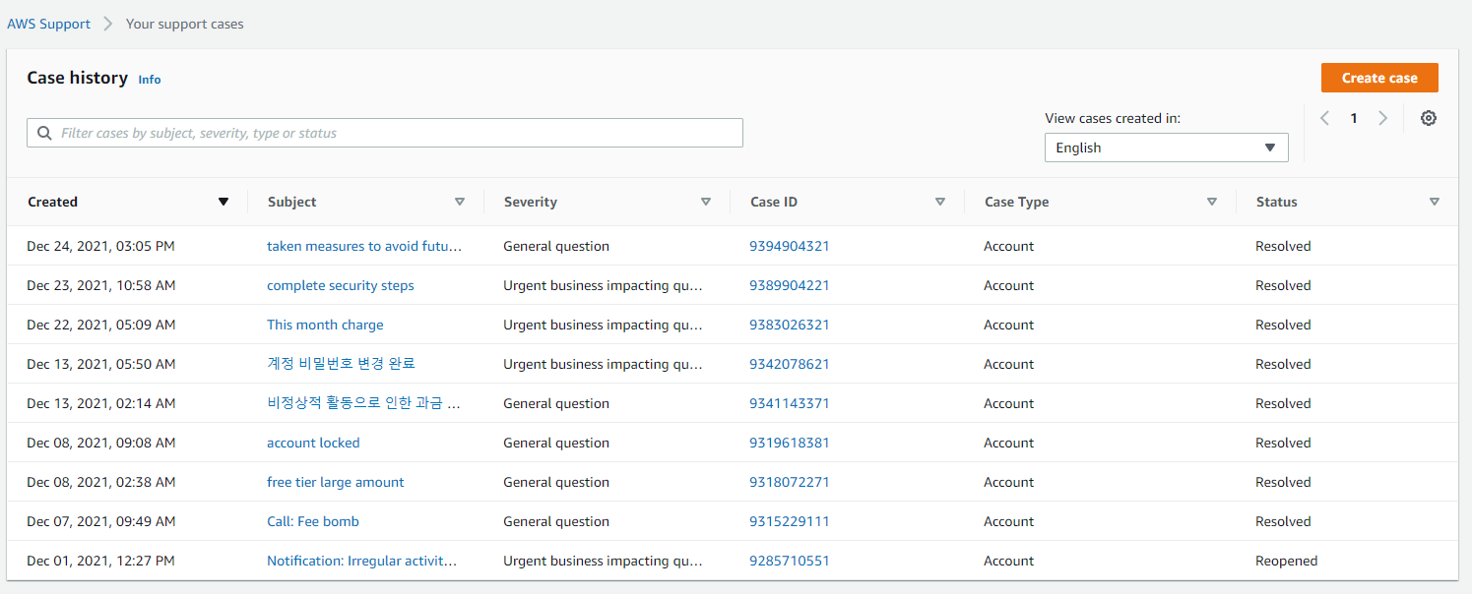Viewport: 1472px width, 594px height.
Task: Open the 'complete security steps' case
Action: point(341,285)
